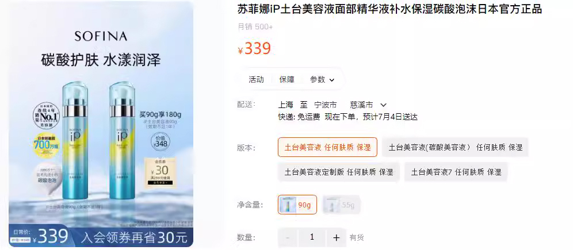Click the quantity input field

(312, 237)
